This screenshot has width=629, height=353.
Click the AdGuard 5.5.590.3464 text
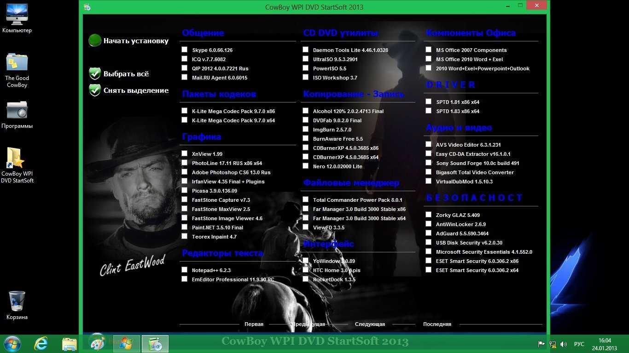tap(462, 233)
